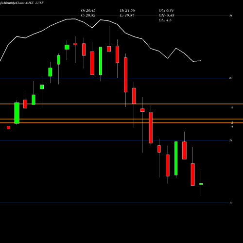Select the low price reading L: 19.57
The width and height of the screenshot is (243, 243).
[x=127, y=16]
